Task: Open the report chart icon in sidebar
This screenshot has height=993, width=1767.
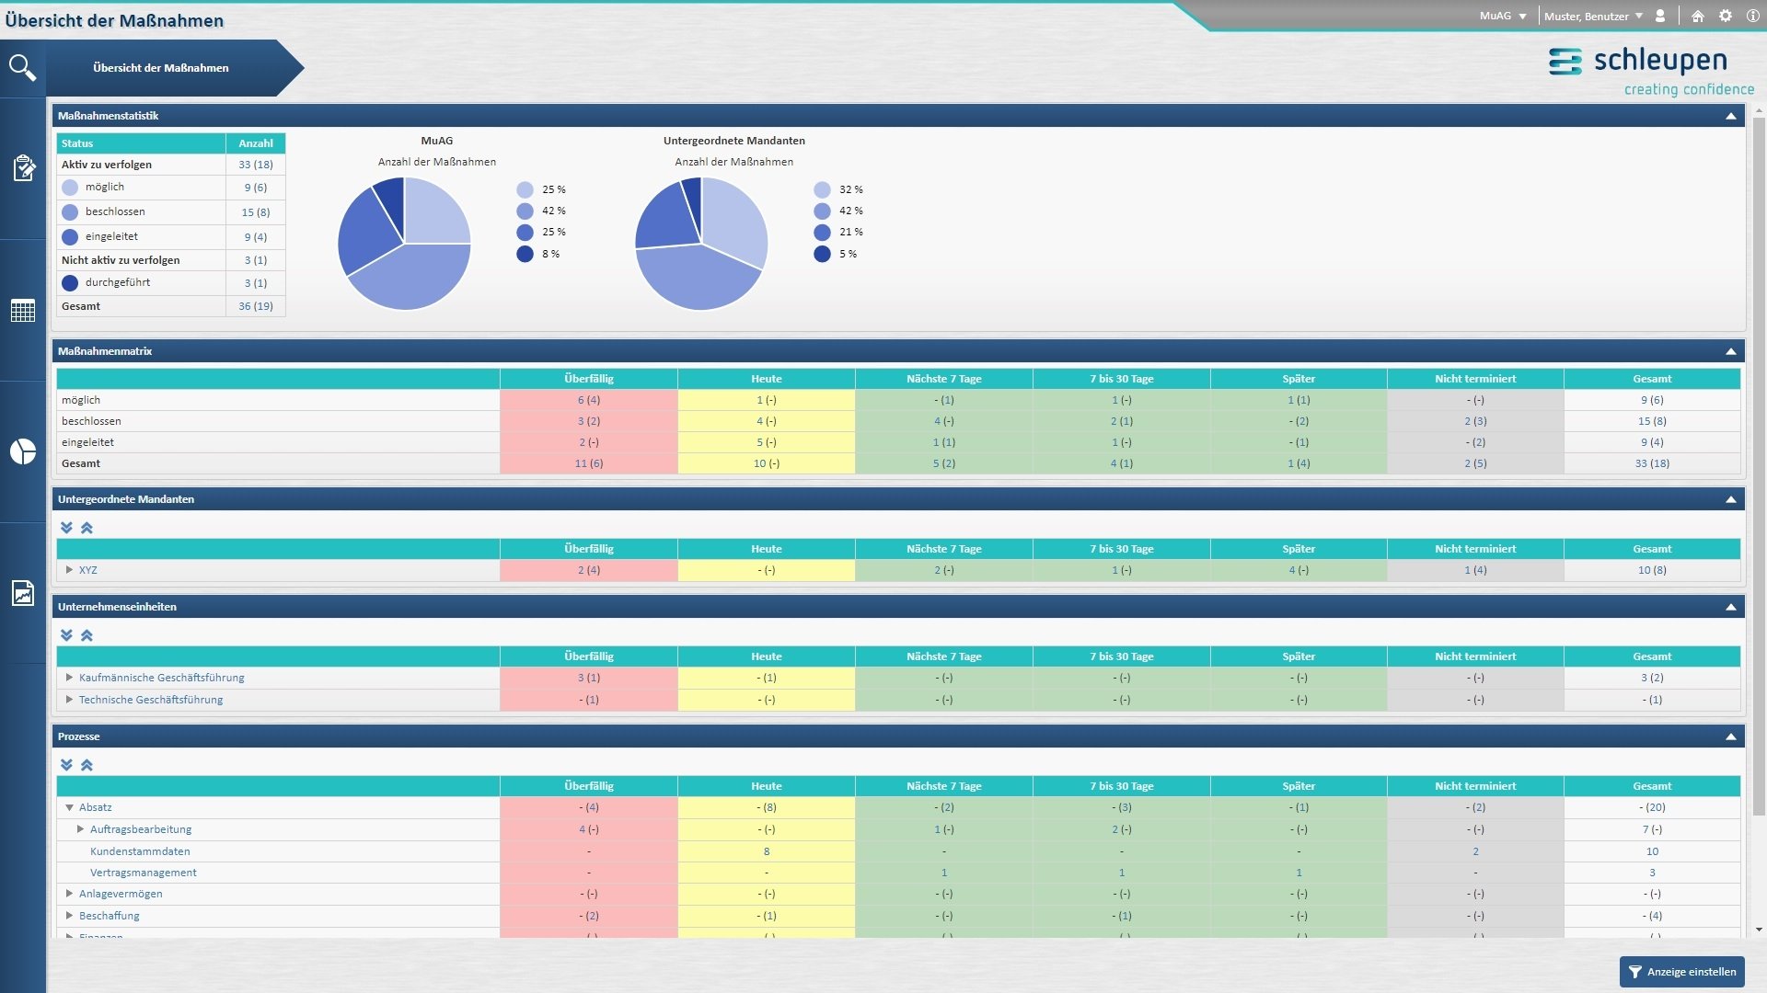Action: point(23,593)
